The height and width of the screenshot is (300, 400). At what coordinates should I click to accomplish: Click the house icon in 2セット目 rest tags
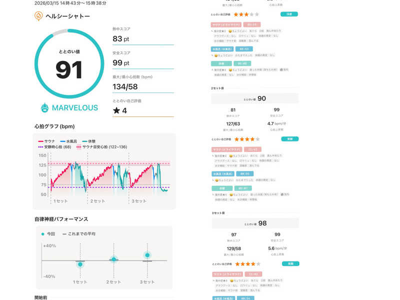pos(281,194)
